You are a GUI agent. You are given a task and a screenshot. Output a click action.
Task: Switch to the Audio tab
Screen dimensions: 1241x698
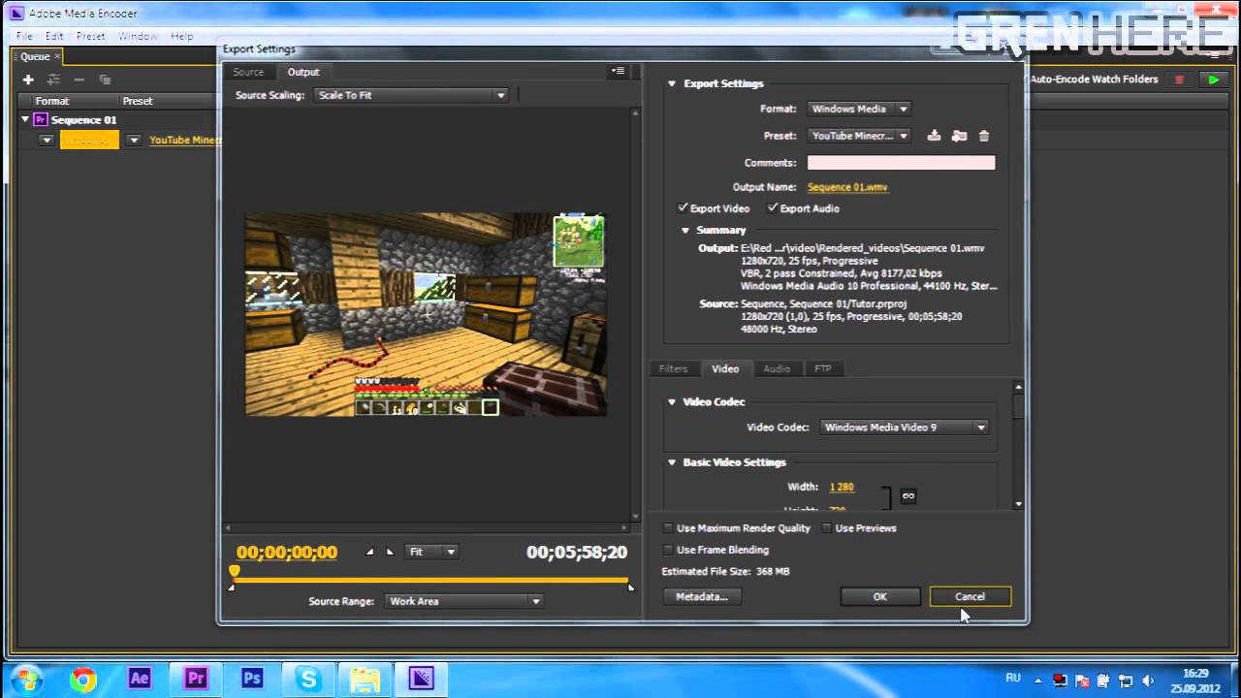[777, 368]
